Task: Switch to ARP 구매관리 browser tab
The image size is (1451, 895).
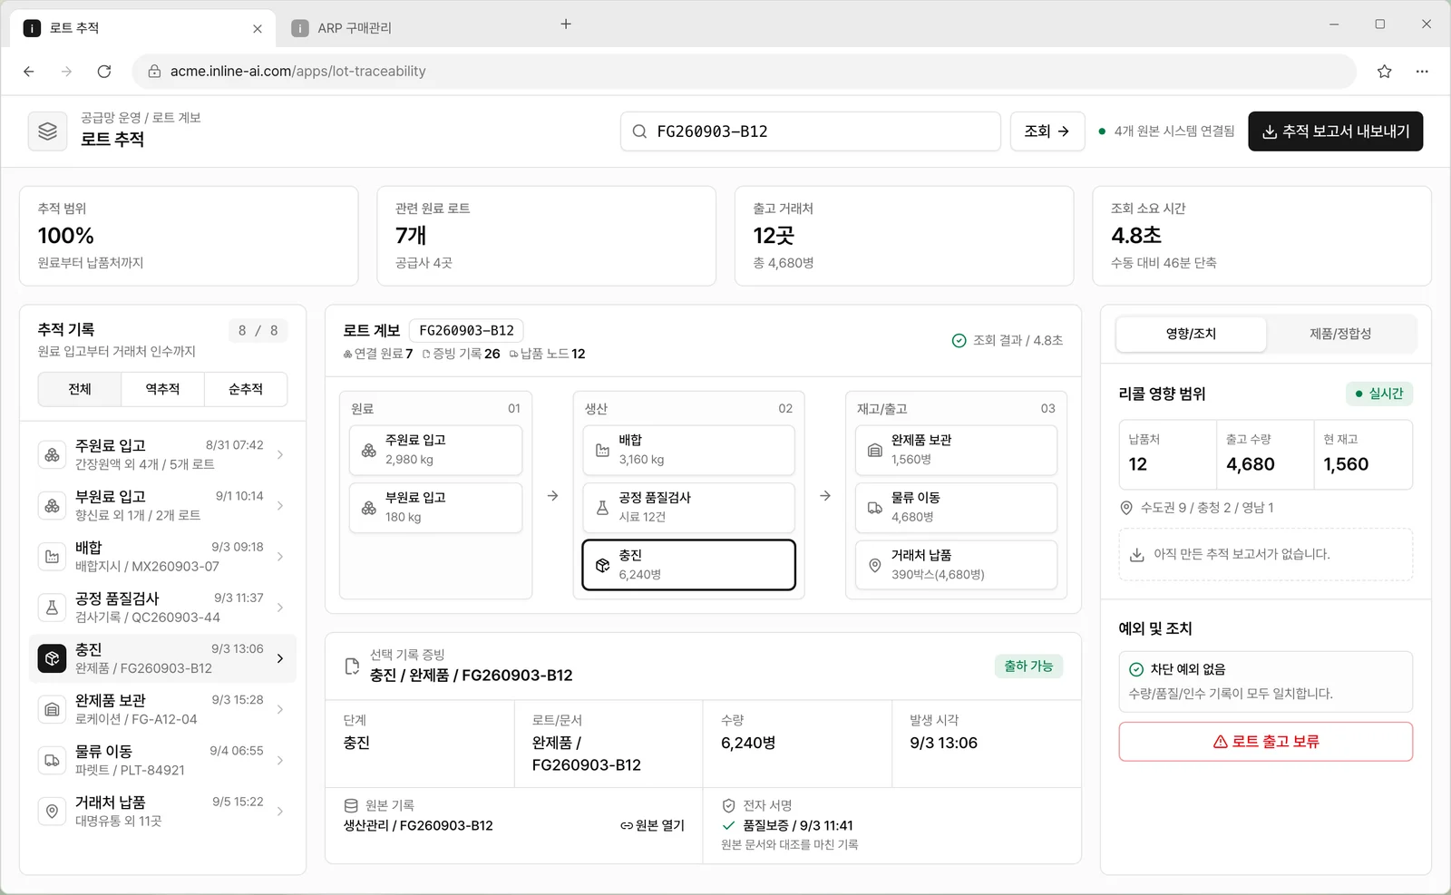Action: [x=354, y=28]
